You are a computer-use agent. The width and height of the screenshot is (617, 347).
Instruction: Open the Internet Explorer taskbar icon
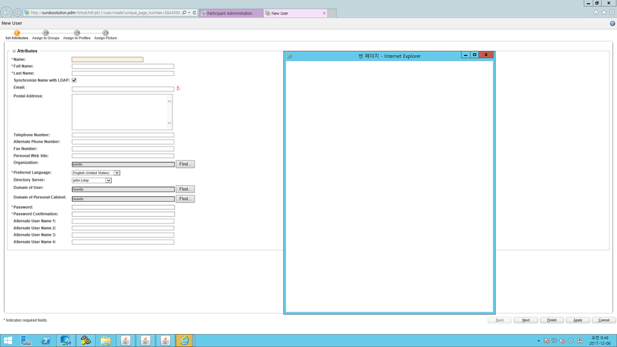pos(184,340)
